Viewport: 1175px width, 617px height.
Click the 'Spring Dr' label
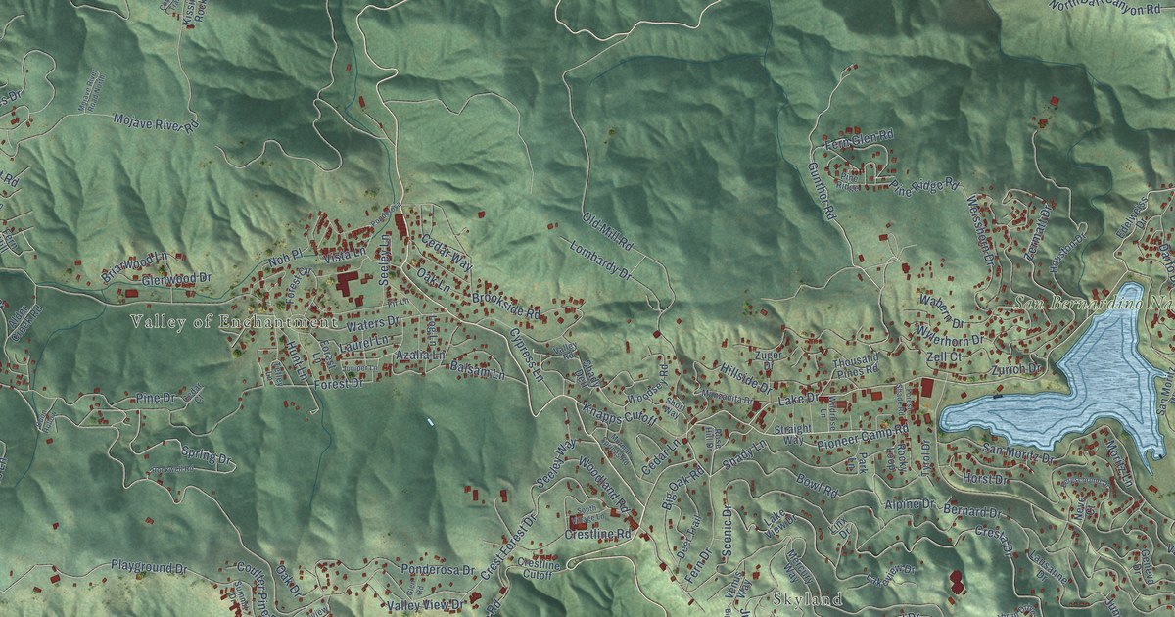point(206,453)
